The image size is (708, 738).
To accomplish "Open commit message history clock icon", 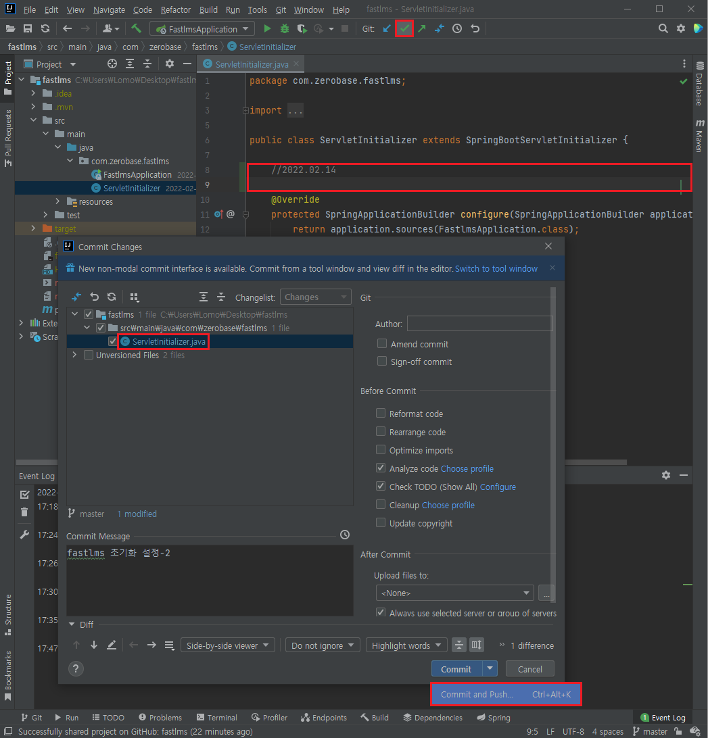I will coord(345,535).
